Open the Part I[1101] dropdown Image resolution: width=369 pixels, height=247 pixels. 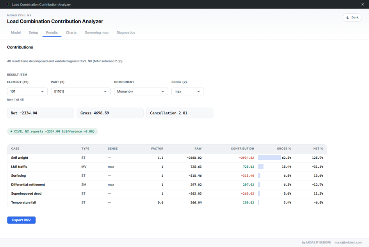click(81, 91)
